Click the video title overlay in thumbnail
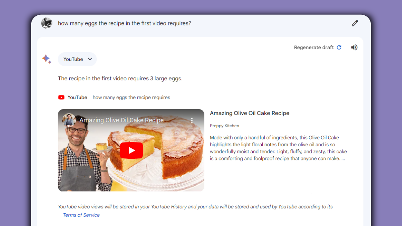 pyautogui.click(x=122, y=120)
